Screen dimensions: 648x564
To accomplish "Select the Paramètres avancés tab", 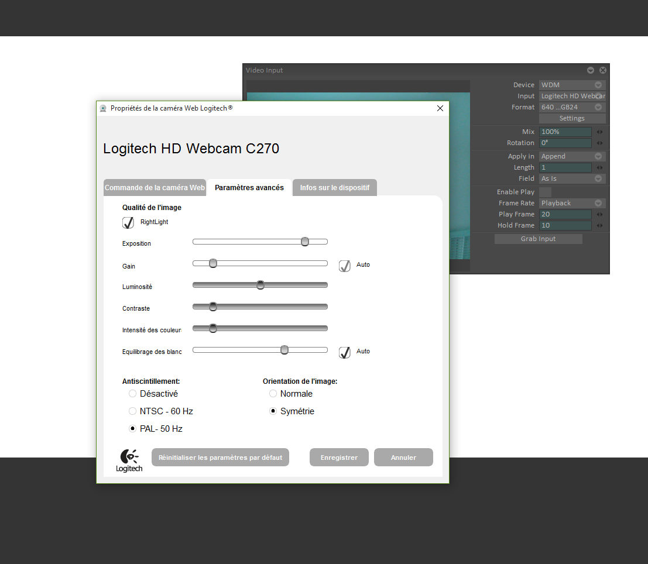I will coord(249,188).
